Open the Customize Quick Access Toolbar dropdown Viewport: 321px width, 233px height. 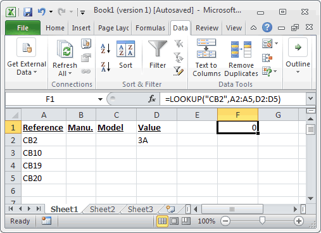pos(83,13)
